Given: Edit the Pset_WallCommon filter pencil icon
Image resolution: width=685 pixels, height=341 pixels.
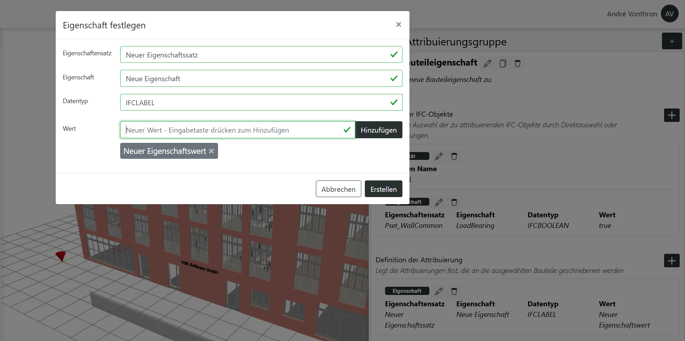Looking at the screenshot, I should click(x=439, y=202).
